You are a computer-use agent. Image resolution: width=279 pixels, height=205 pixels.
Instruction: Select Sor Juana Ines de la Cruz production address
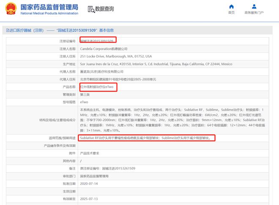156,64
